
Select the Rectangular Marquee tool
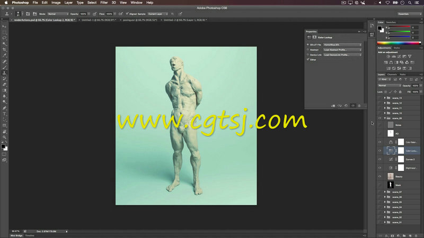(x=4, y=32)
